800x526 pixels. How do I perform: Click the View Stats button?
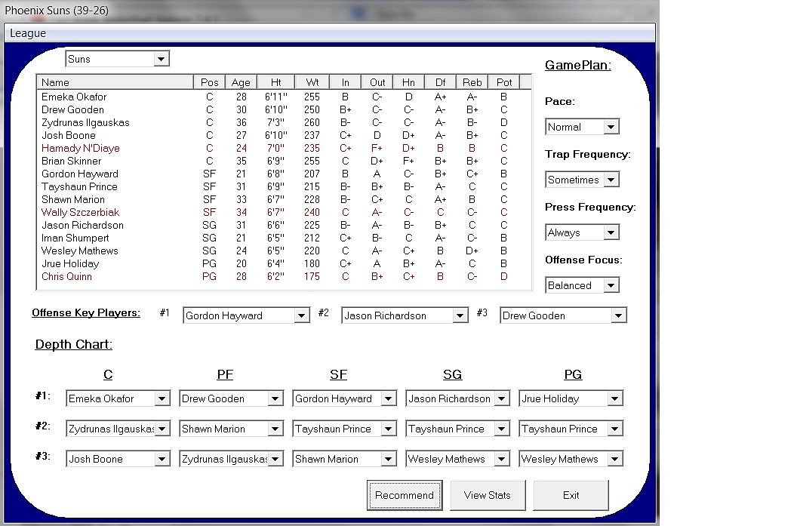pyautogui.click(x=488, y=495)
